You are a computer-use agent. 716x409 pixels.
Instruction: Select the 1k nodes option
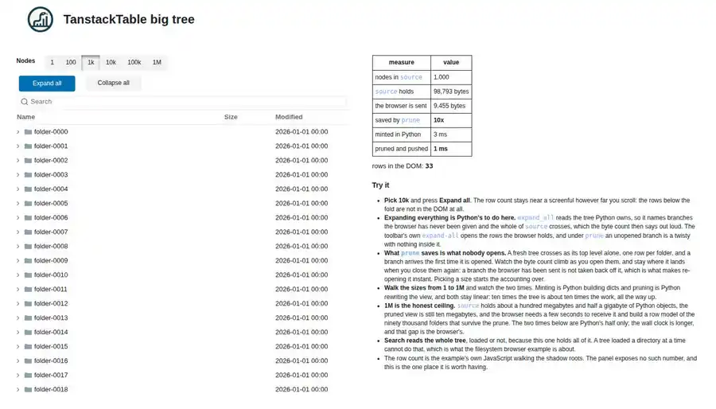91,63
